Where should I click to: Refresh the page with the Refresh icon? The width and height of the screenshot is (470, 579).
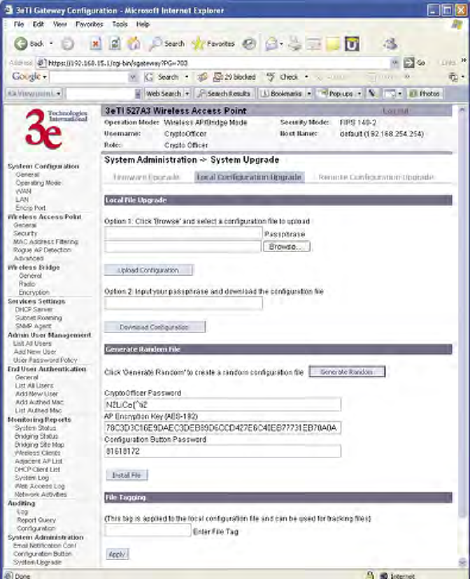[115, 43]
